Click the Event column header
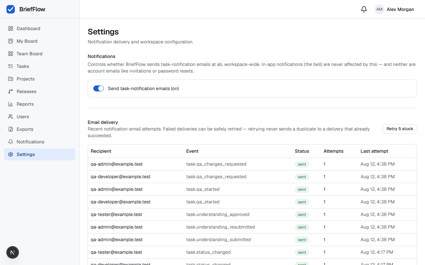 click(x=192, y=151)
